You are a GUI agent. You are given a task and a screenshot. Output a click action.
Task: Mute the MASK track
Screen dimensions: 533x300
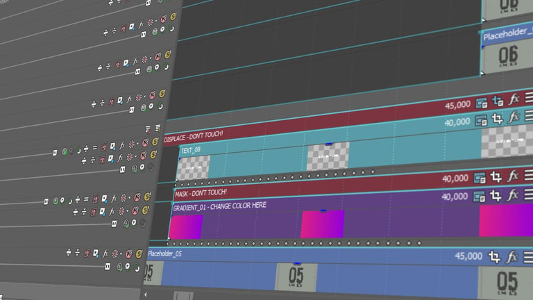[x=137, y=197]
